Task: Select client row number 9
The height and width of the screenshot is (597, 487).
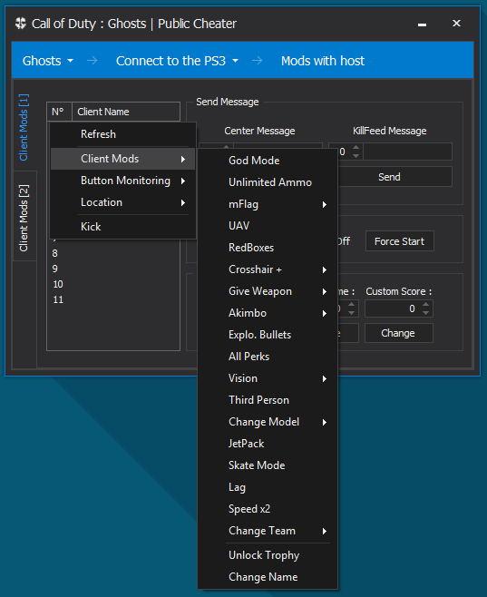Action: (113, 269)
